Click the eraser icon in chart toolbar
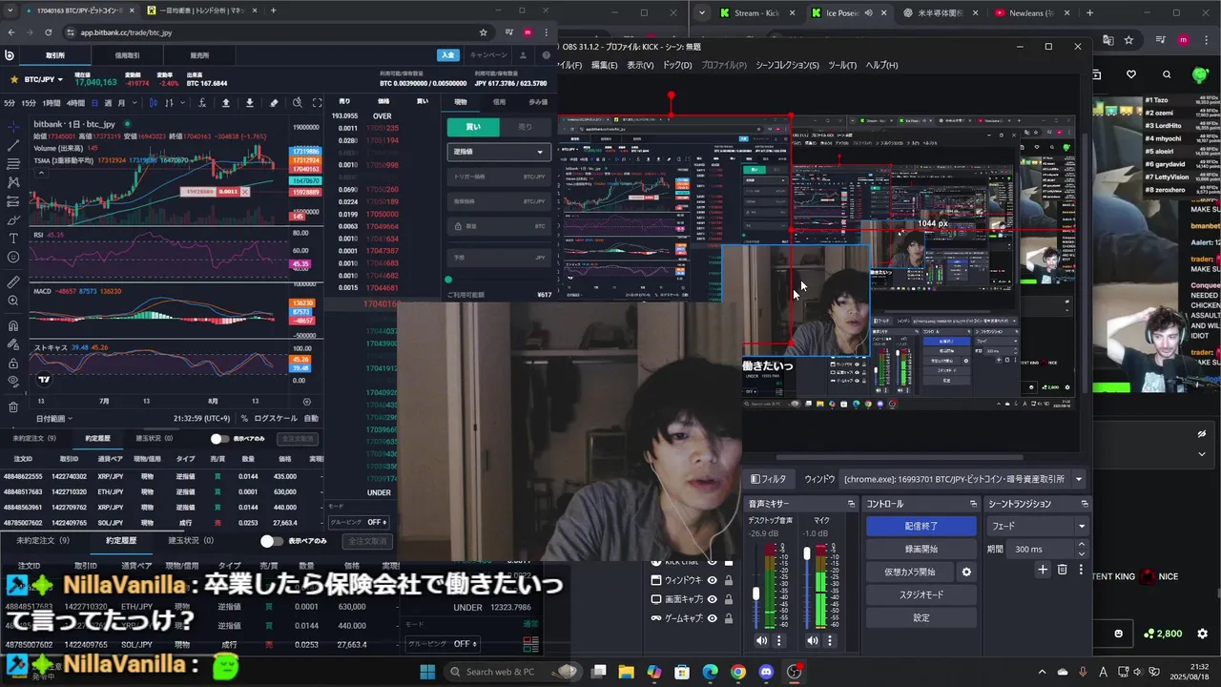The width and height of the screenshot is (1221, 687). [274, 103]
